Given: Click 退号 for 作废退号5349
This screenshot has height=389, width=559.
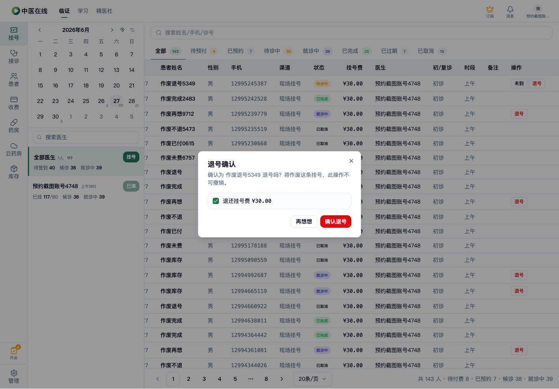Looking at the screenshot, I should [x=537, y=84].
